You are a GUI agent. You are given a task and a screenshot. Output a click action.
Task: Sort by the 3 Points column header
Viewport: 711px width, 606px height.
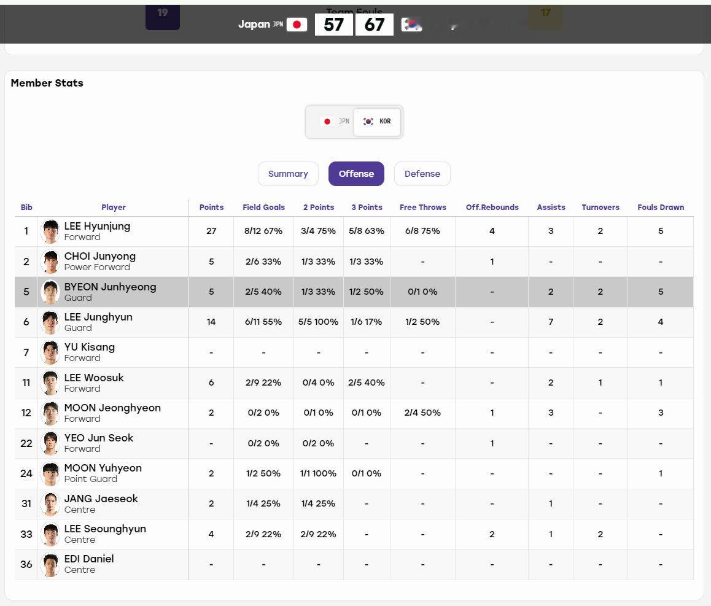coord(367,208)
